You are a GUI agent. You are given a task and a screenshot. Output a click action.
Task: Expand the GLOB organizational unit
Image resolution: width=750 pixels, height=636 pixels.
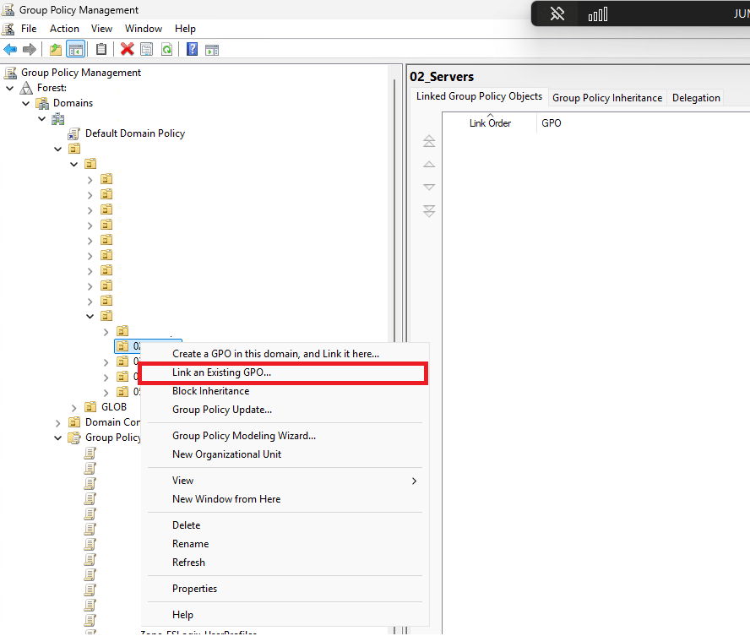[x=74, y=407]
